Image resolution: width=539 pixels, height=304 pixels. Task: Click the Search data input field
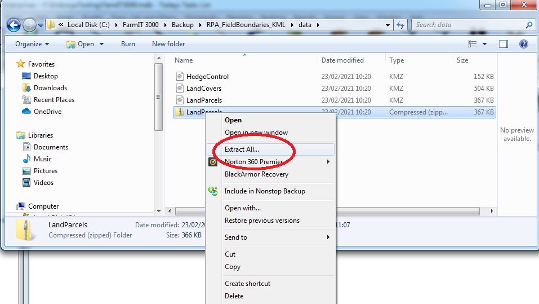pyautogui.click(x=469, y=25)
